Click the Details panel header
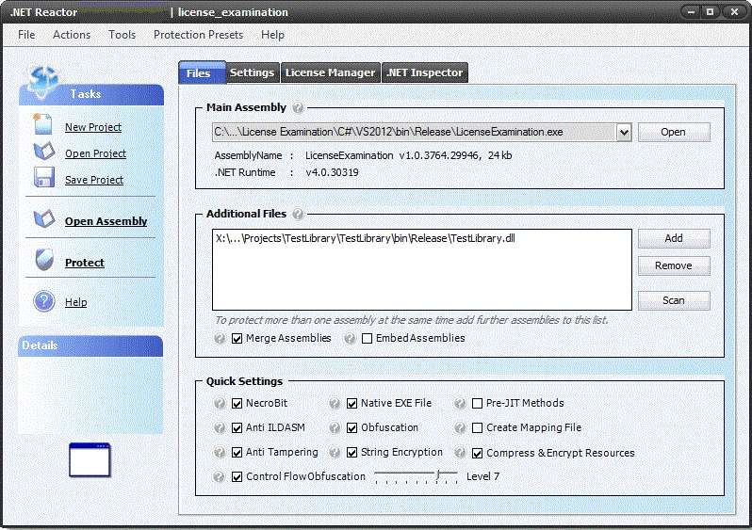This screenshot has height=530, width=752. (90, 346)
